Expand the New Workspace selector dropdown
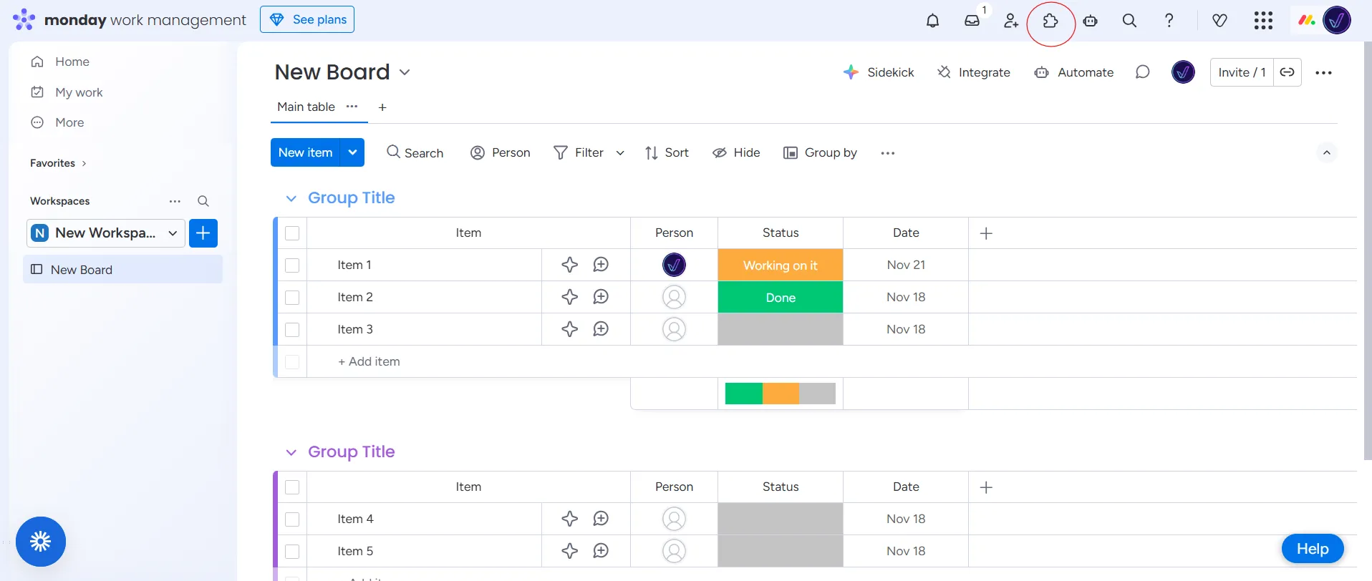 (x=173, y=233)
